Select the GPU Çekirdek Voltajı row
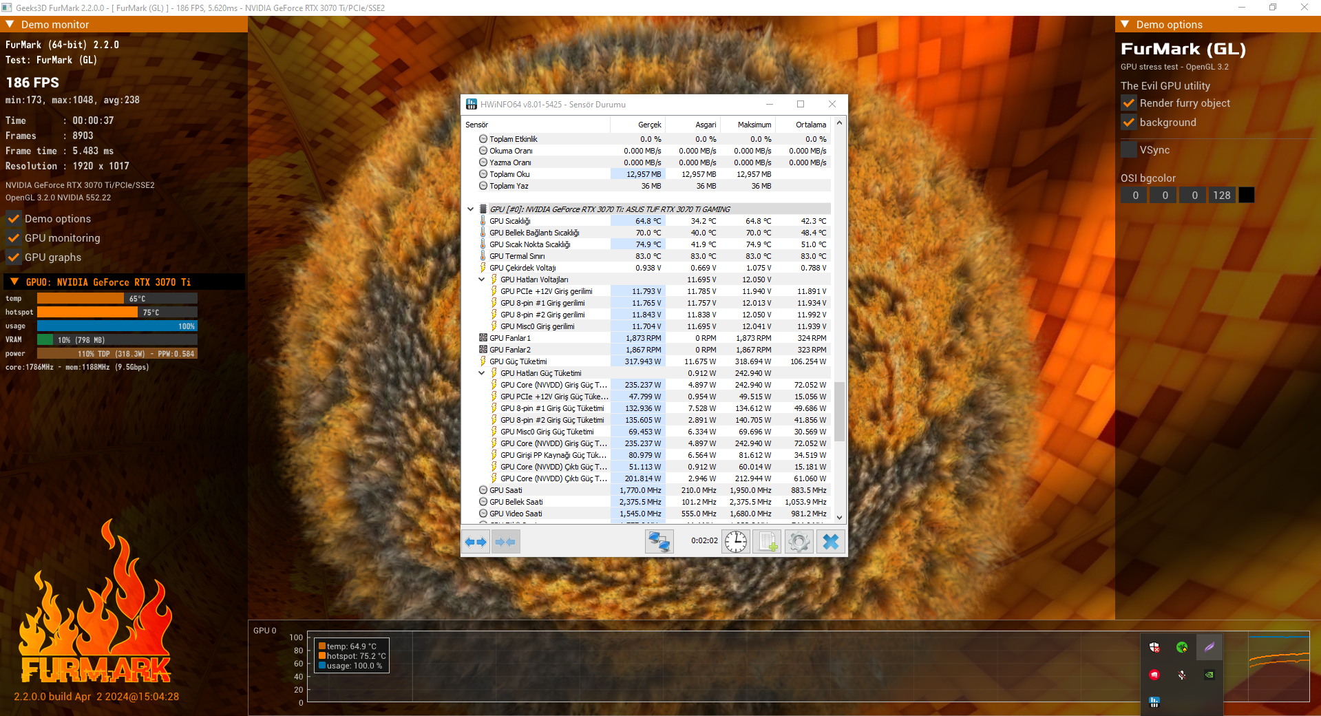This screenshot has height=716, width=1321. tap(647, 268)
